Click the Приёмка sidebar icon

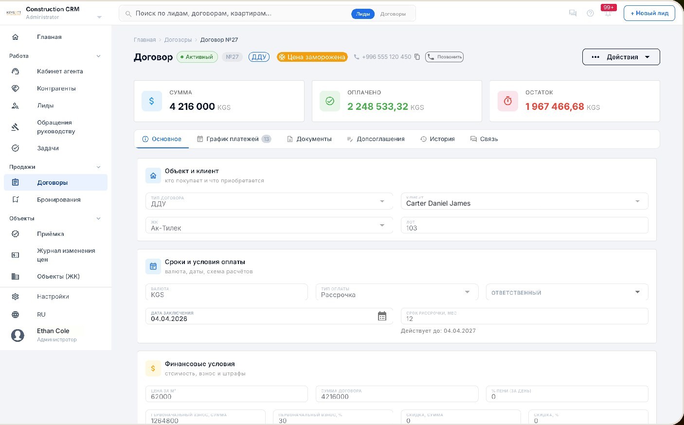[16, 234]
